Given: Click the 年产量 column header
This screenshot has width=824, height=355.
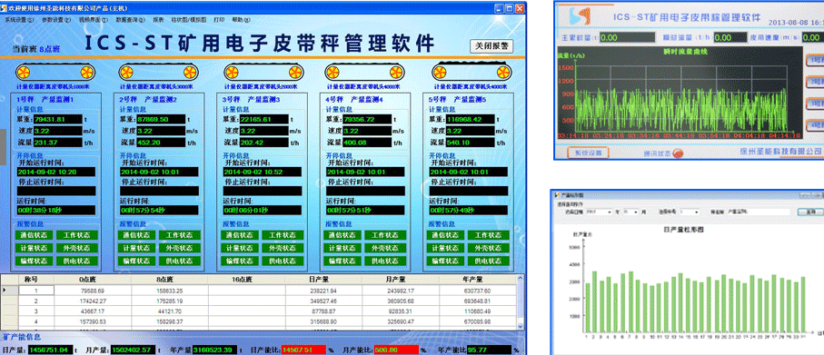Looking at the screenshot, I should click(478, 280).
